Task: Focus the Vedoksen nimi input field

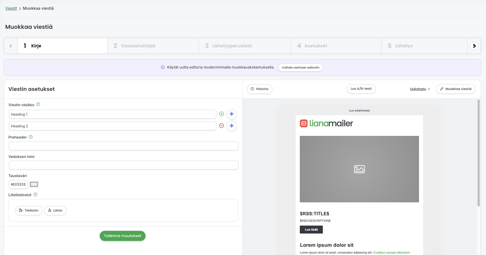Action: pyautogui.click(x=123, y=165)
